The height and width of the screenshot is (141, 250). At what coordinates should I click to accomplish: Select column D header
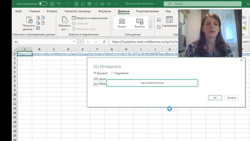[68, 49]
